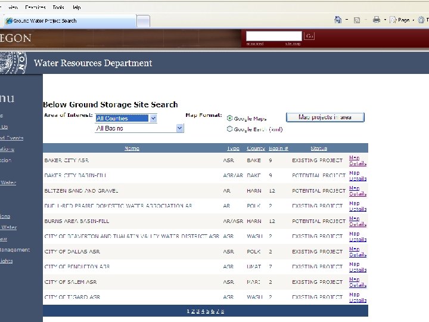Click Details link for City of Beaverton row
This screenshot has height=322, width=429.
pyautogui.click(x=358, y=240)
